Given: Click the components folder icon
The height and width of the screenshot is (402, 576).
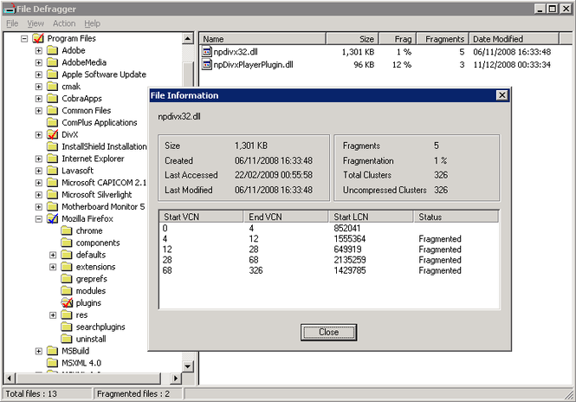Looking at the screenshot, I should (67, 243).
